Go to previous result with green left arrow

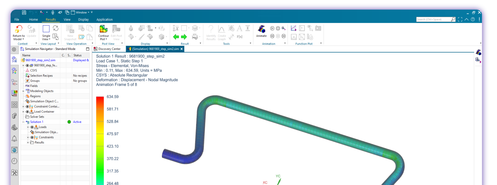click(176, 37)
